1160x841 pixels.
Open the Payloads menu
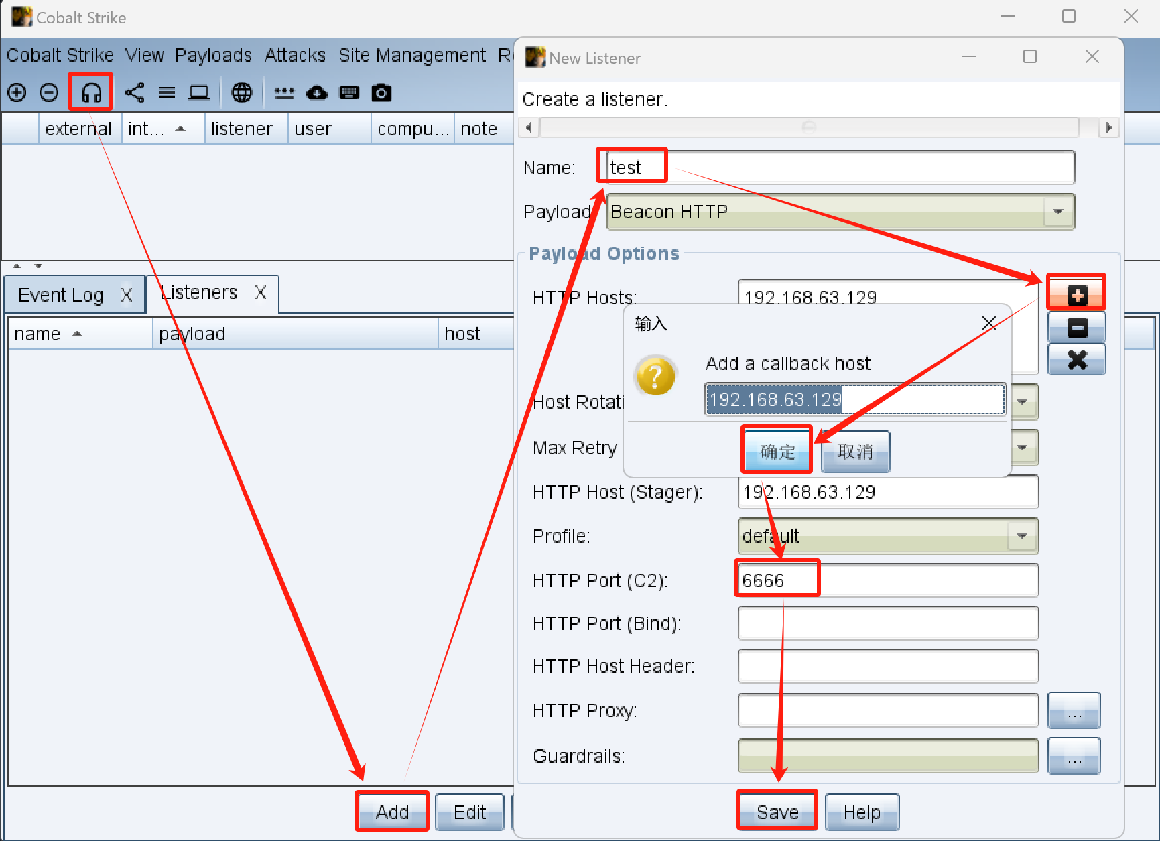213,55
